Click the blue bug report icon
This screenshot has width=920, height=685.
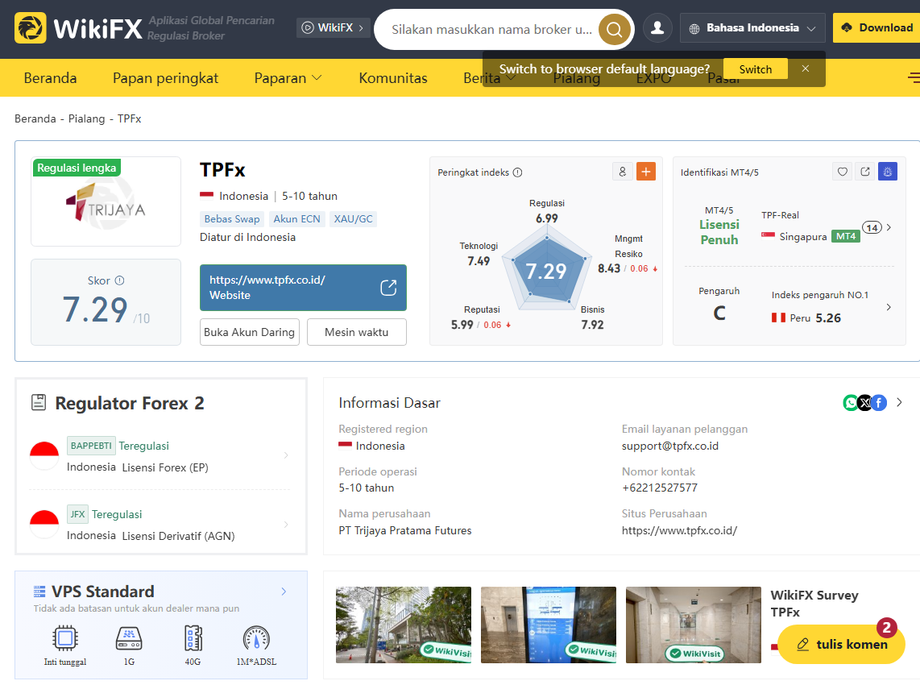coord(888,172)
